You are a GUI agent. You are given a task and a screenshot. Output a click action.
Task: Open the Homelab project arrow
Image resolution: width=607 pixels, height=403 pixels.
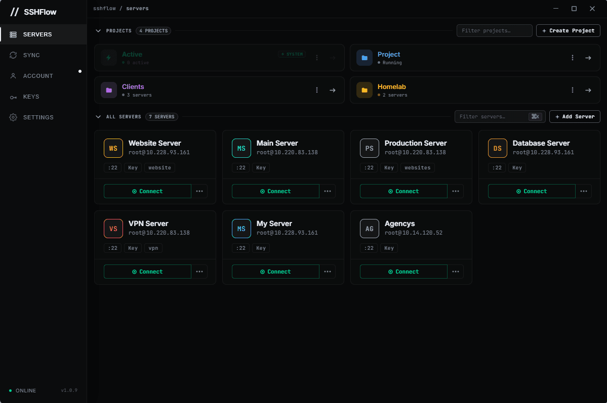coord(588,90)
